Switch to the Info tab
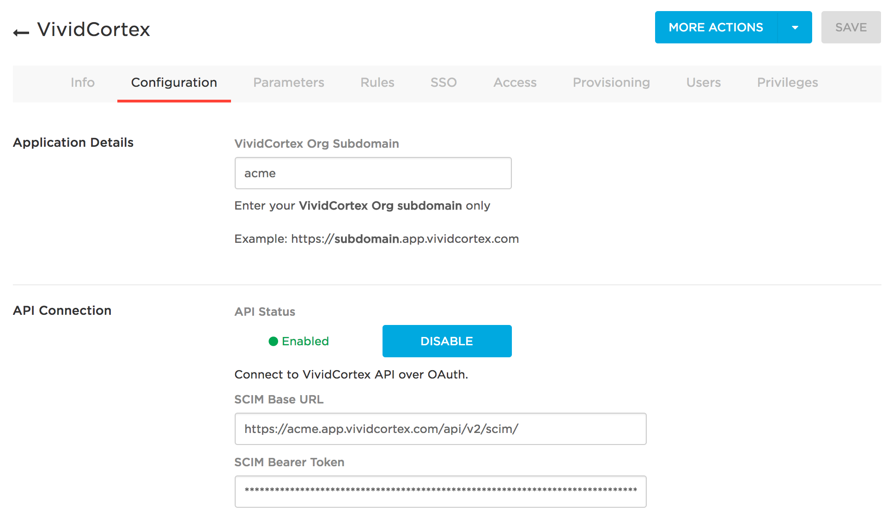The width and height of the screenshot is (887, 517). coord(83,83)
